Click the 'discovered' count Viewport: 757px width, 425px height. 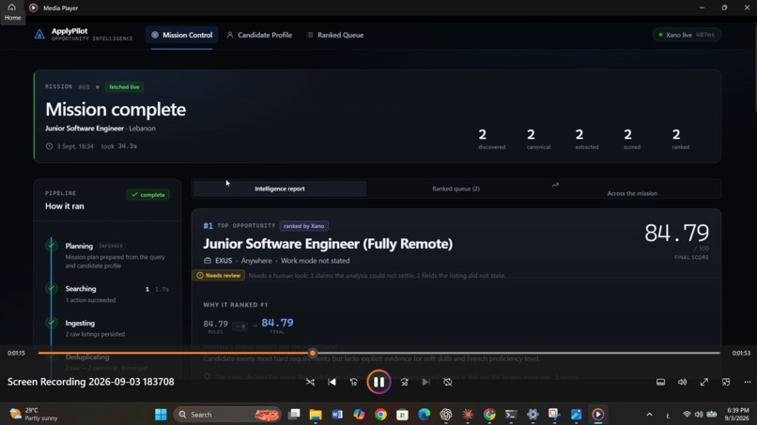click(x=483, y=134)
